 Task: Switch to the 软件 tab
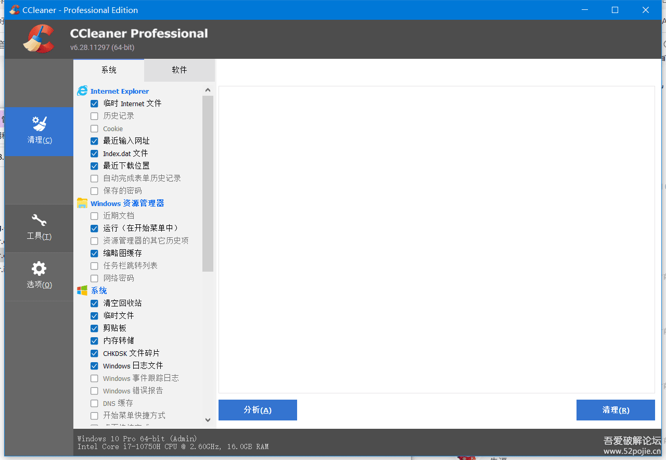[180, 70]
